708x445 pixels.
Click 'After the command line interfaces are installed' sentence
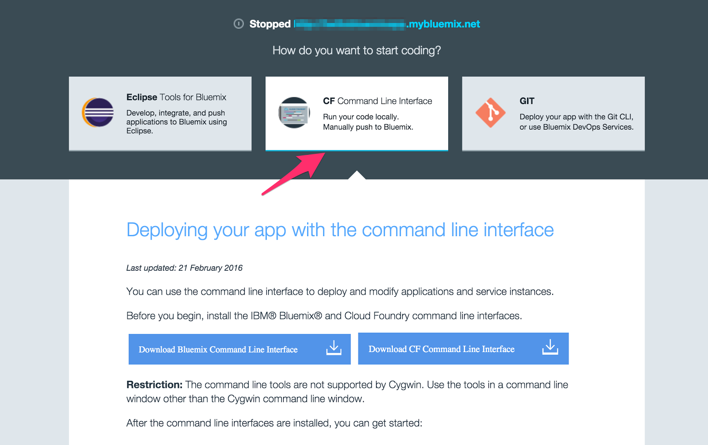(x=274, y=423)
